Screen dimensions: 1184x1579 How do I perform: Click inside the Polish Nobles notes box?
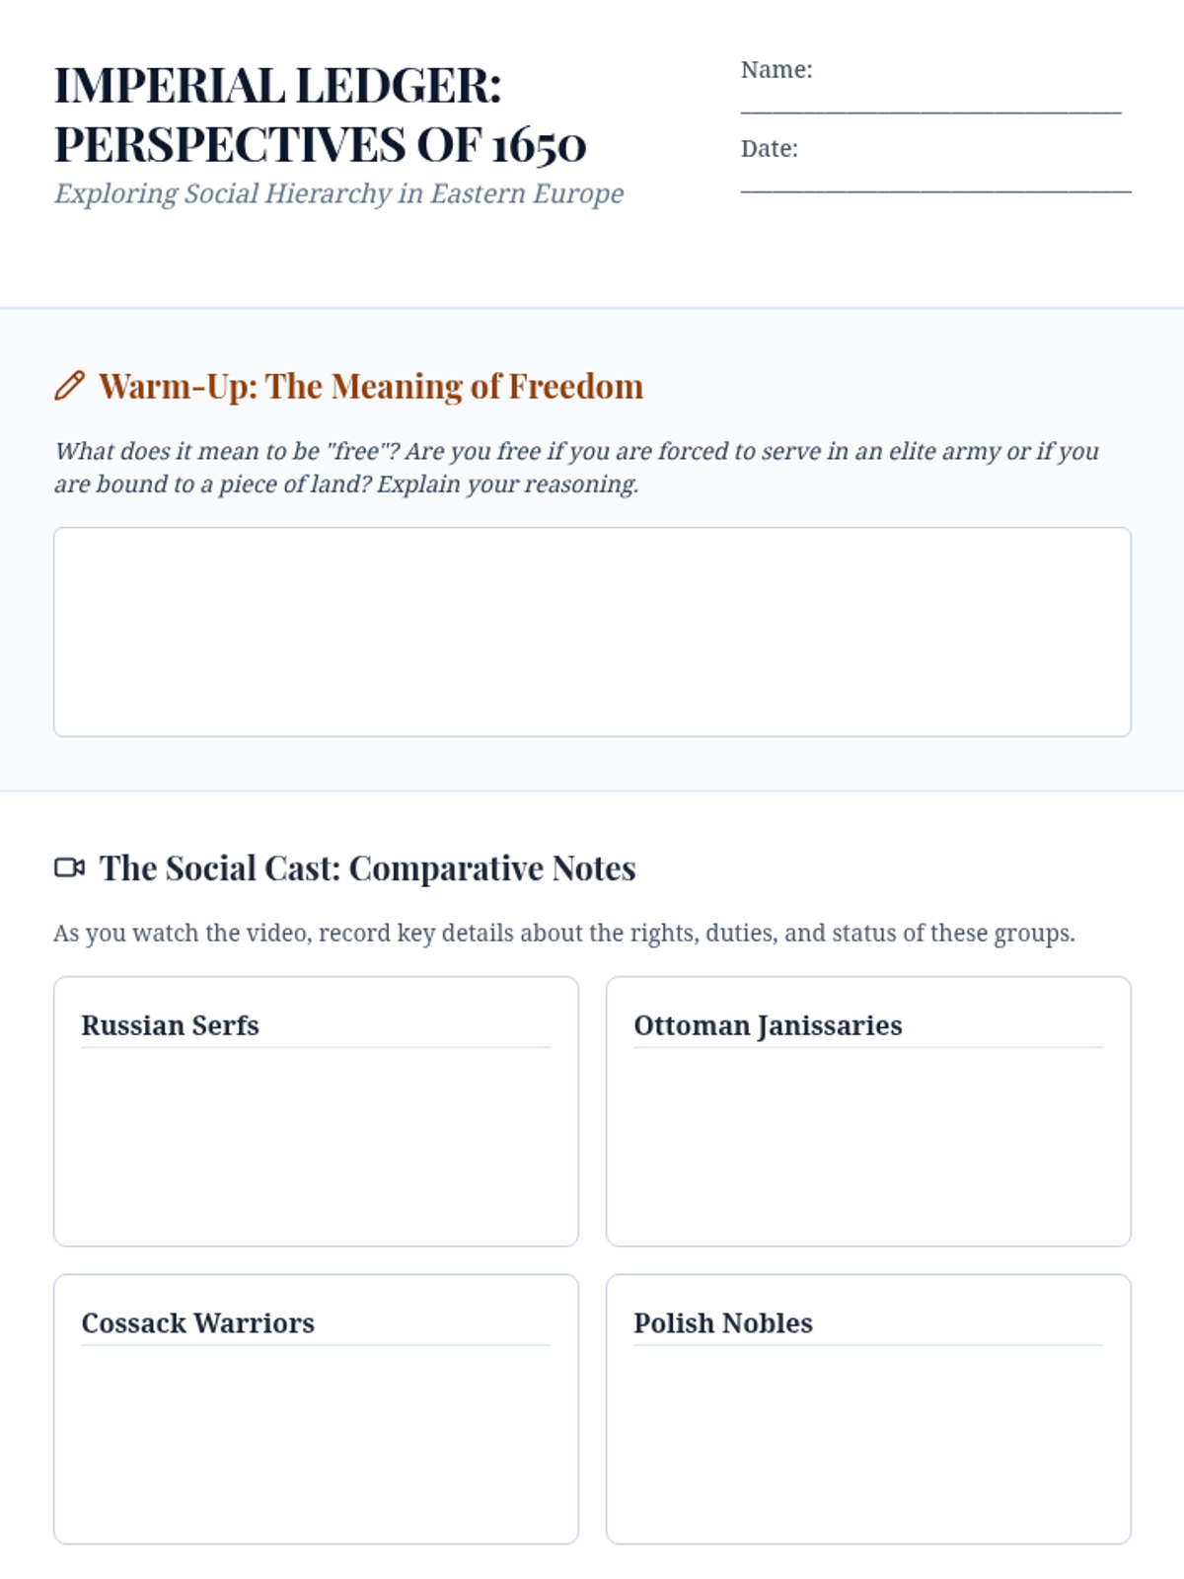click(868, 1441)
